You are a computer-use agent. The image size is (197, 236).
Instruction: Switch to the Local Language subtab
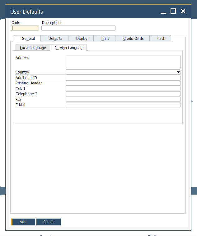[x=33, y=48]
